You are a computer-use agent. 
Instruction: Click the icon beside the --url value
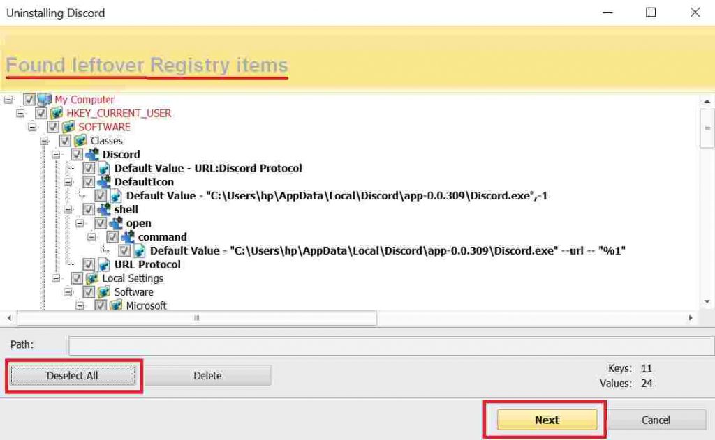pyautogui.click(x=140, y=250)
